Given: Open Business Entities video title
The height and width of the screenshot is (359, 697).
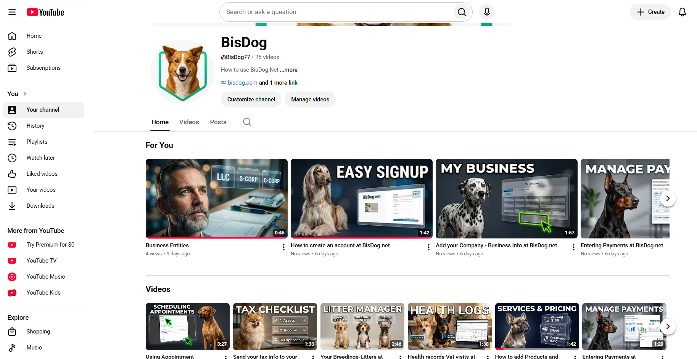Looking at the screenshot, I should 167,245.
